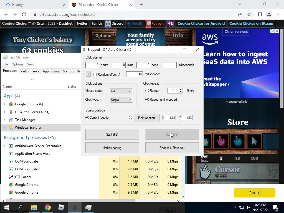284x213 pixels.
Task: Close the History tab
Action: pos(64,5)
